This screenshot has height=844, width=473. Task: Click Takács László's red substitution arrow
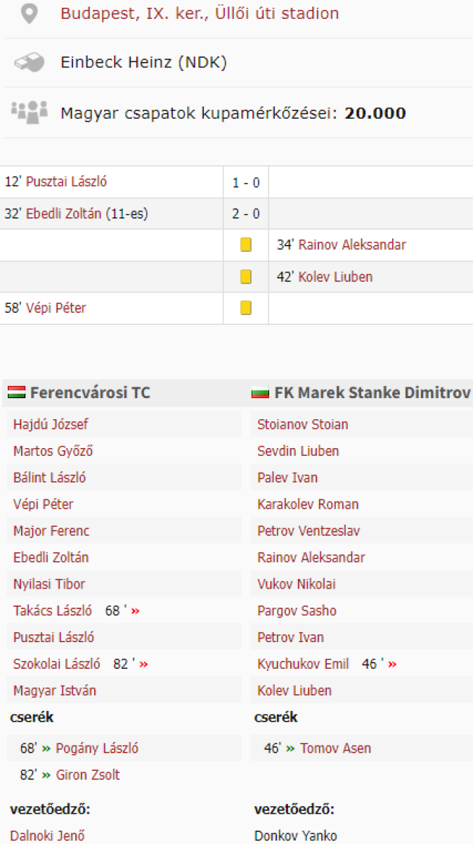point(135,610)
